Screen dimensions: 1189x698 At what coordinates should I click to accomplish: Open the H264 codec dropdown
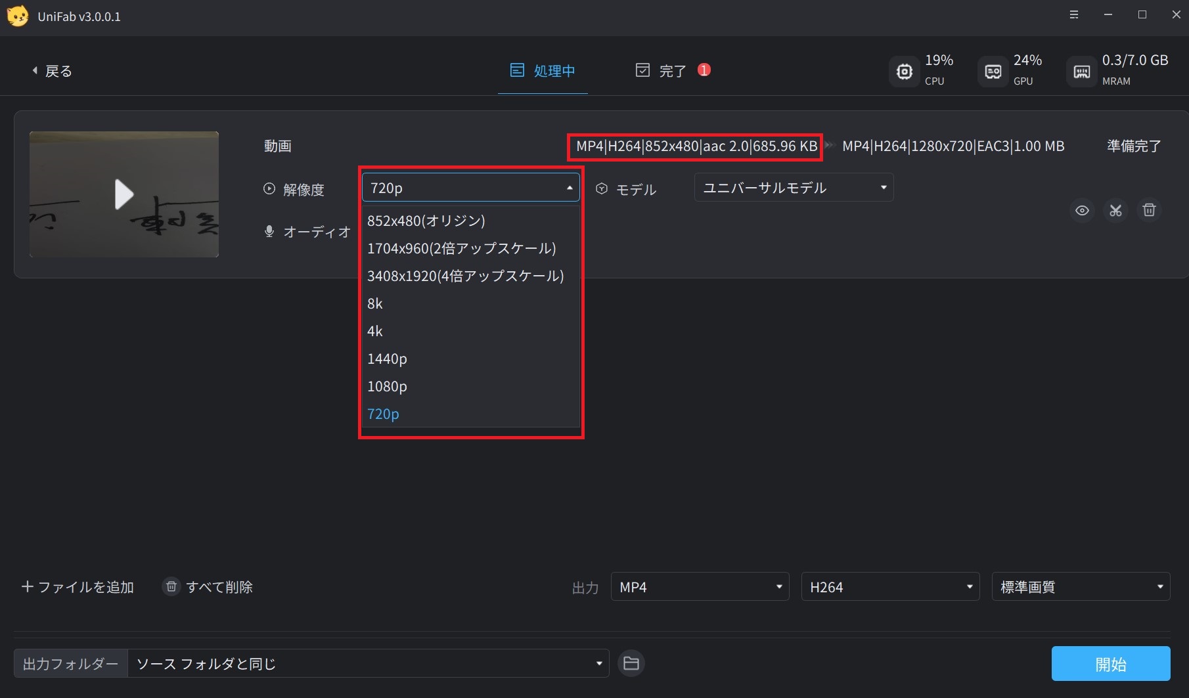click(891, 587)
